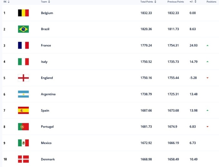
Task: Click the Spain flag icon
Action: click(23, 110)
